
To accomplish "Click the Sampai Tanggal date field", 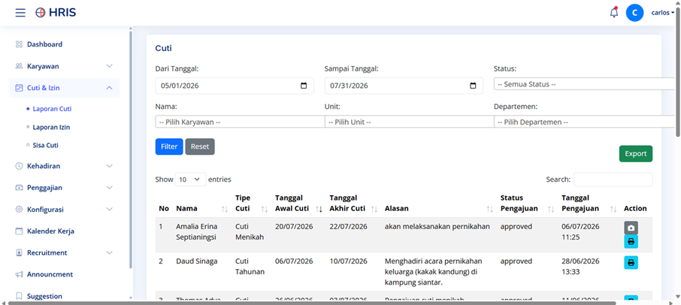I will [404, 86].
